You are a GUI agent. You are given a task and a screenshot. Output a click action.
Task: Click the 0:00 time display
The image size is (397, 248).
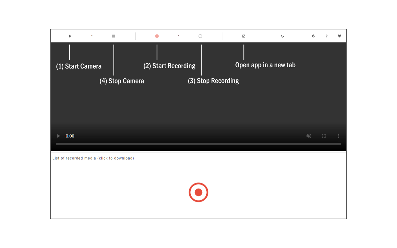coord(70,136)
